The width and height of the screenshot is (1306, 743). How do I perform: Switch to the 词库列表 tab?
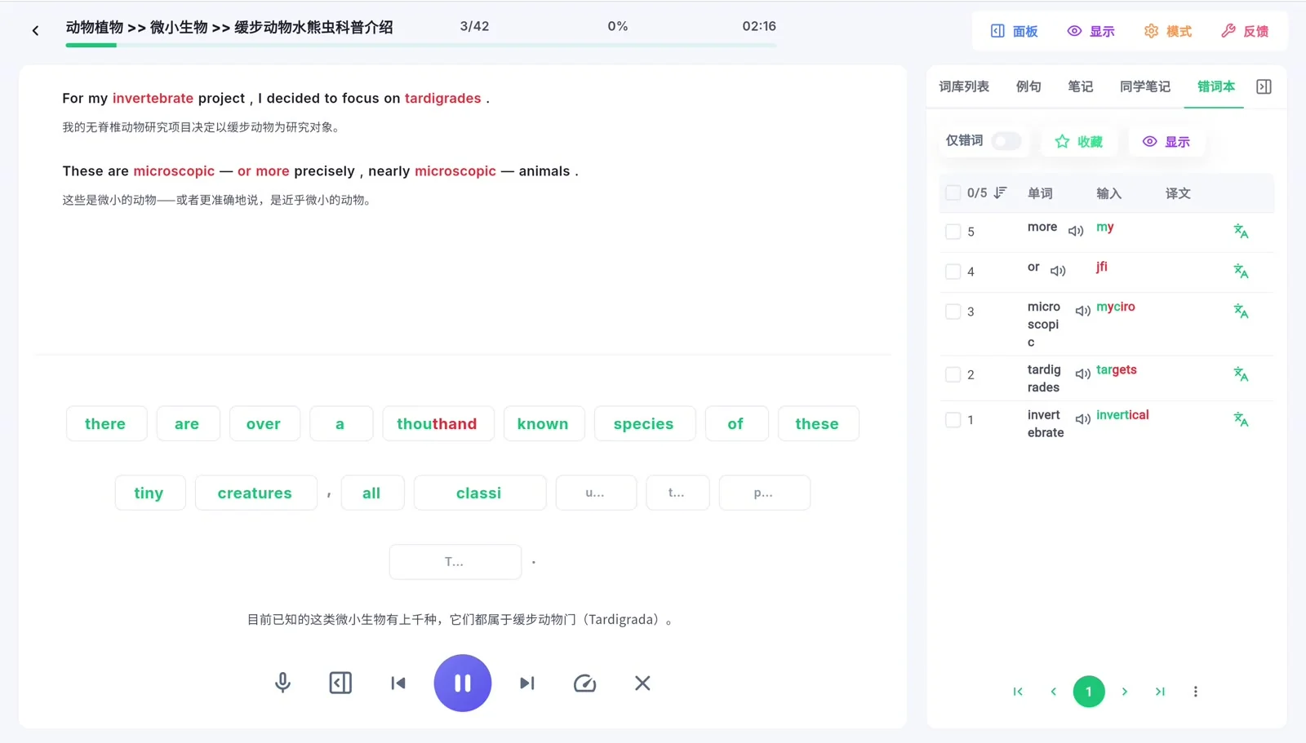(x=964, y=86)
